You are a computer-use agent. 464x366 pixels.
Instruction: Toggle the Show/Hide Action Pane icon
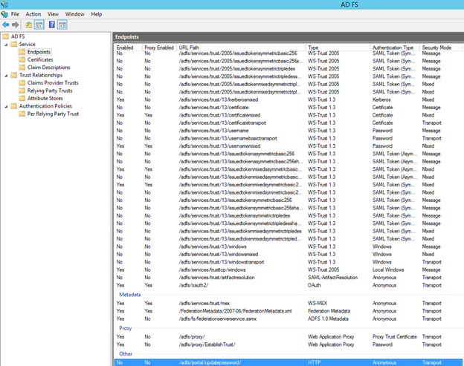pos(62,24)
